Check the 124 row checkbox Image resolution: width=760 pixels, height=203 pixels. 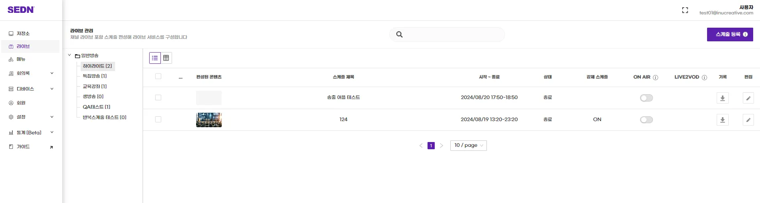tap(158, 120)
